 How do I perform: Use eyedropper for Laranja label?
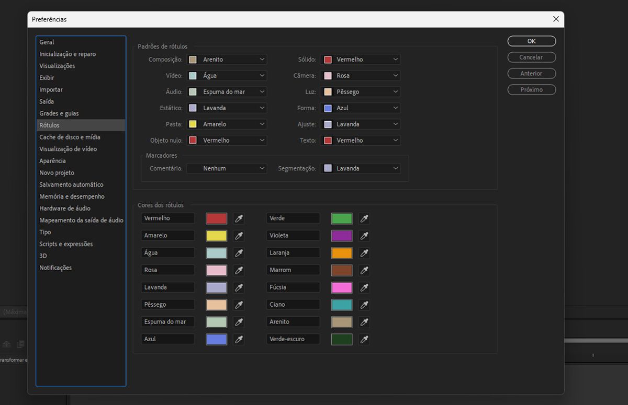[x=364, y=253]
